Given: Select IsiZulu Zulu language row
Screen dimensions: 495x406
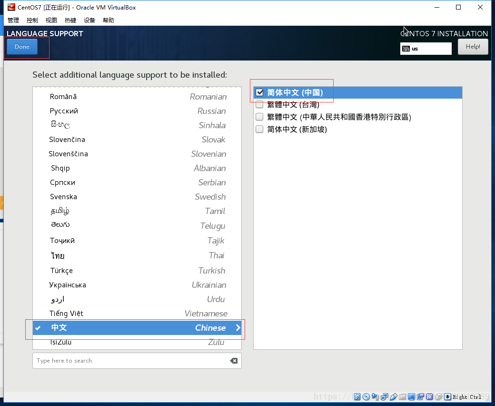Looking at the screenshot, I should click(x=137, y=342).
